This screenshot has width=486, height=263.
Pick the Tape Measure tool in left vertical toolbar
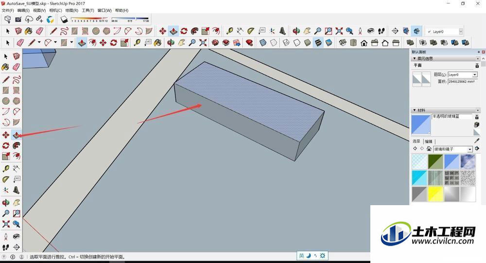pos(5,168)
